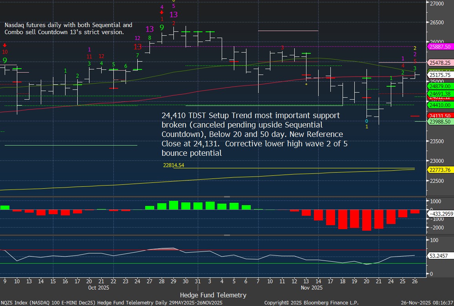Click the 24131.50 red reference close label
Viewport: 454px width, 306px height.
click(x=439, y=116)
